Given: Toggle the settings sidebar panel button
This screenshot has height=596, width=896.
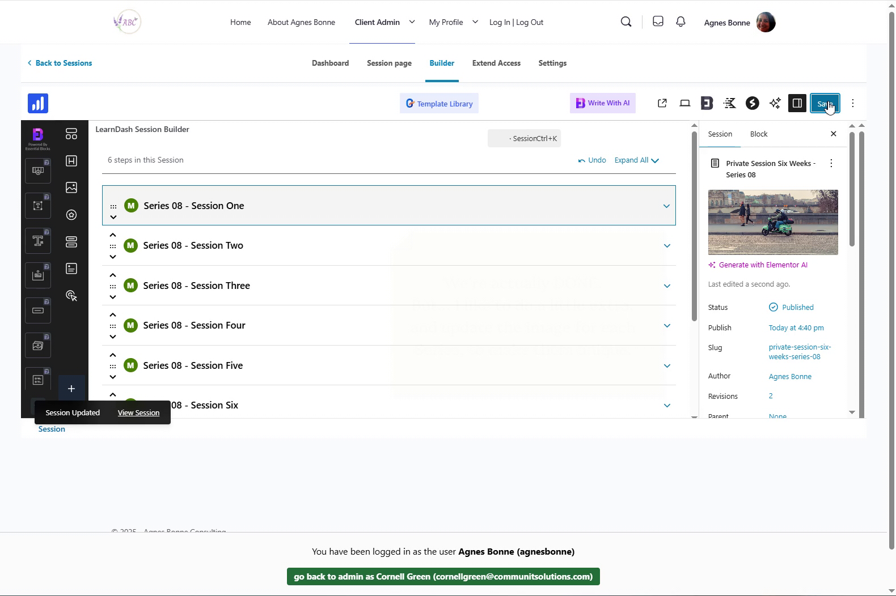Looking at the screenshot, I should 797,103.
